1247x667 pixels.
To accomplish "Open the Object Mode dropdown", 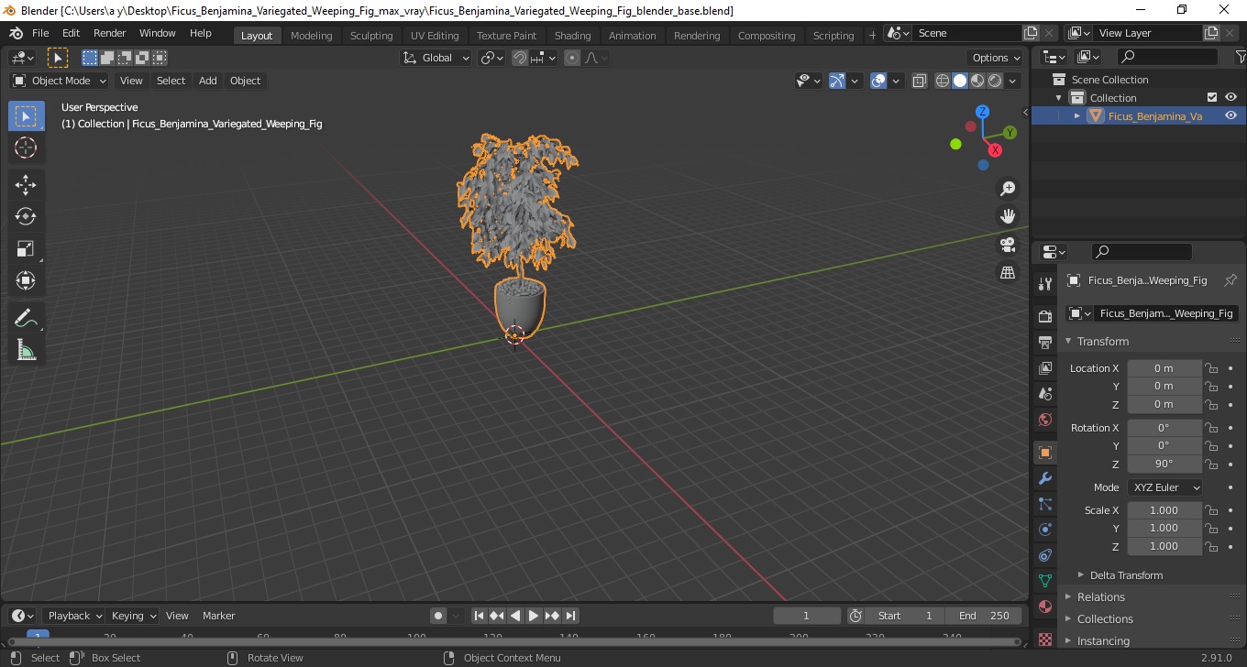I will point(60,81).
